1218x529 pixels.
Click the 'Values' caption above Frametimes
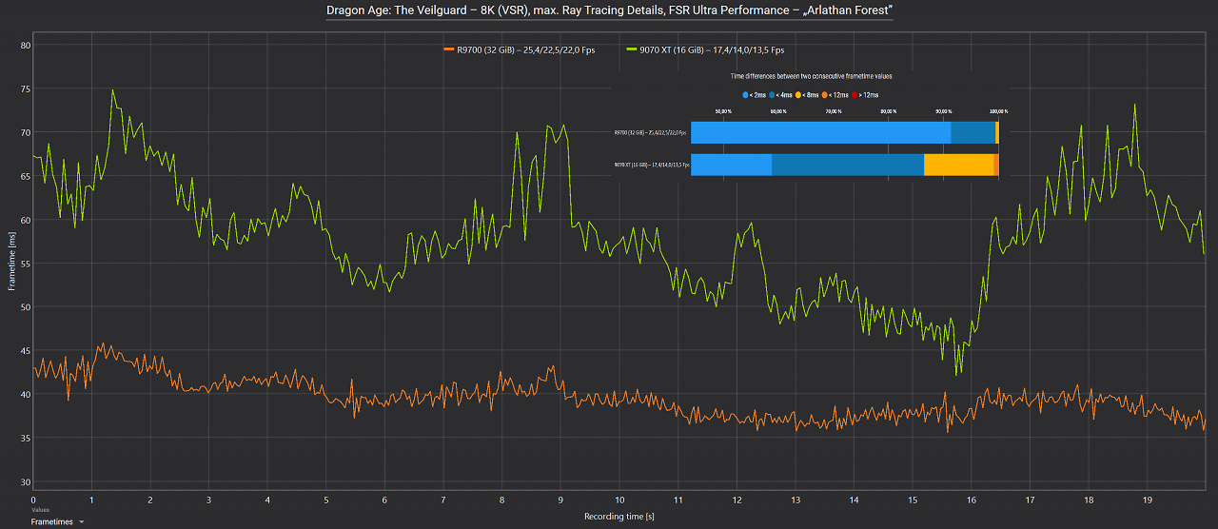tap(40, 510)
